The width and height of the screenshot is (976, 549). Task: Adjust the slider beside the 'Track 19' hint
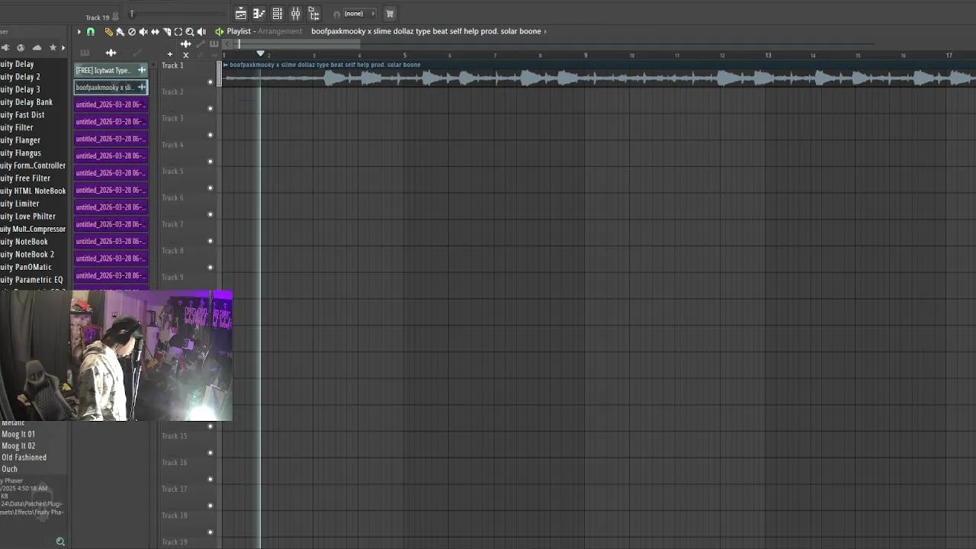pos(132,14)
